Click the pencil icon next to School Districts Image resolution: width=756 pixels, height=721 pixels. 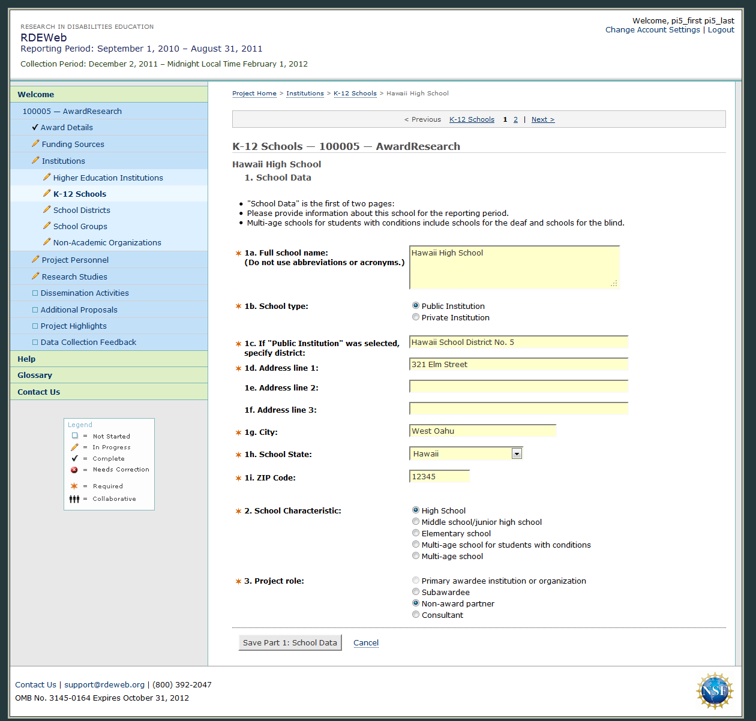(x=47, y=209)
